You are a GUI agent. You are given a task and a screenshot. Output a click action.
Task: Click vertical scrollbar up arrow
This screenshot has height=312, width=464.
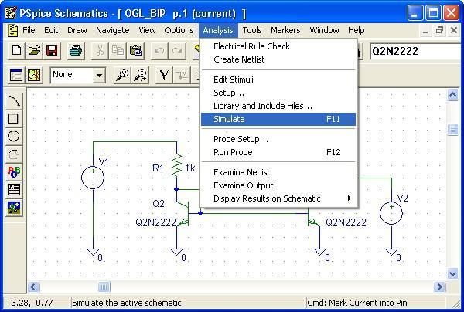coord(452,94)
